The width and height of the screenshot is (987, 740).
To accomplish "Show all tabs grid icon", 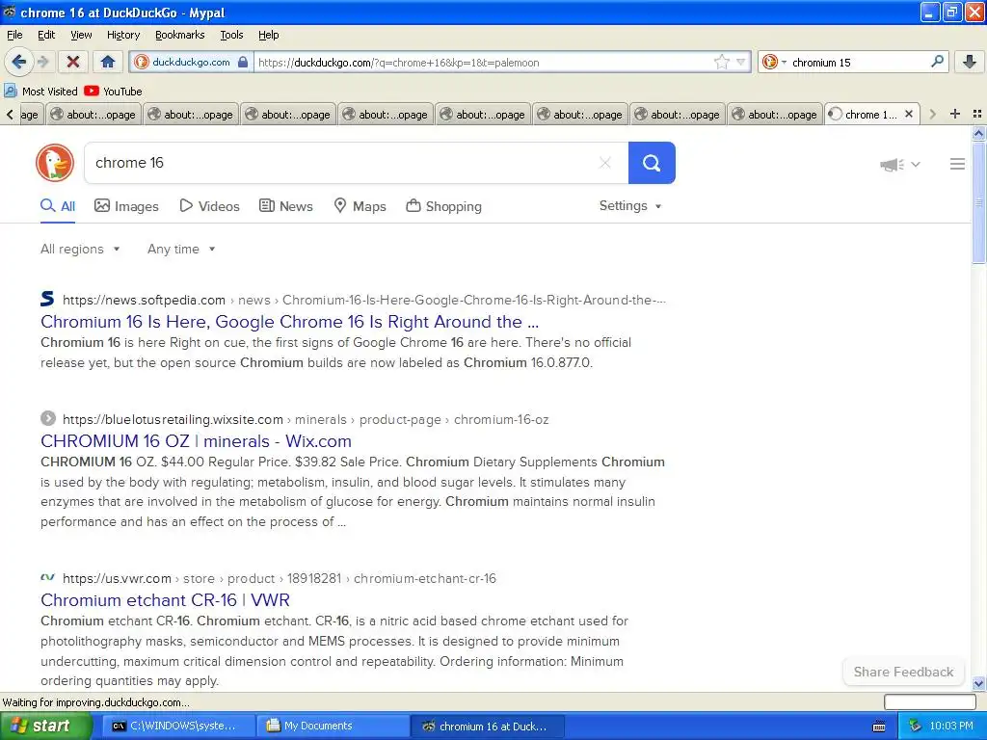I will point(977,114).
